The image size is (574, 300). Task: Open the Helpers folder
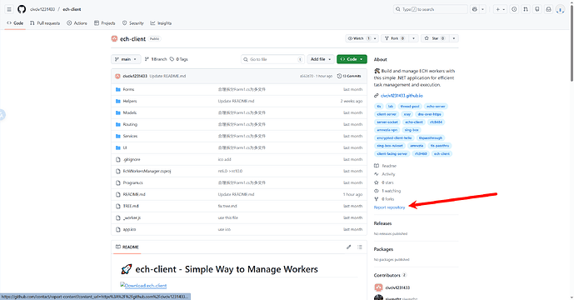click(x=130, y=101)
